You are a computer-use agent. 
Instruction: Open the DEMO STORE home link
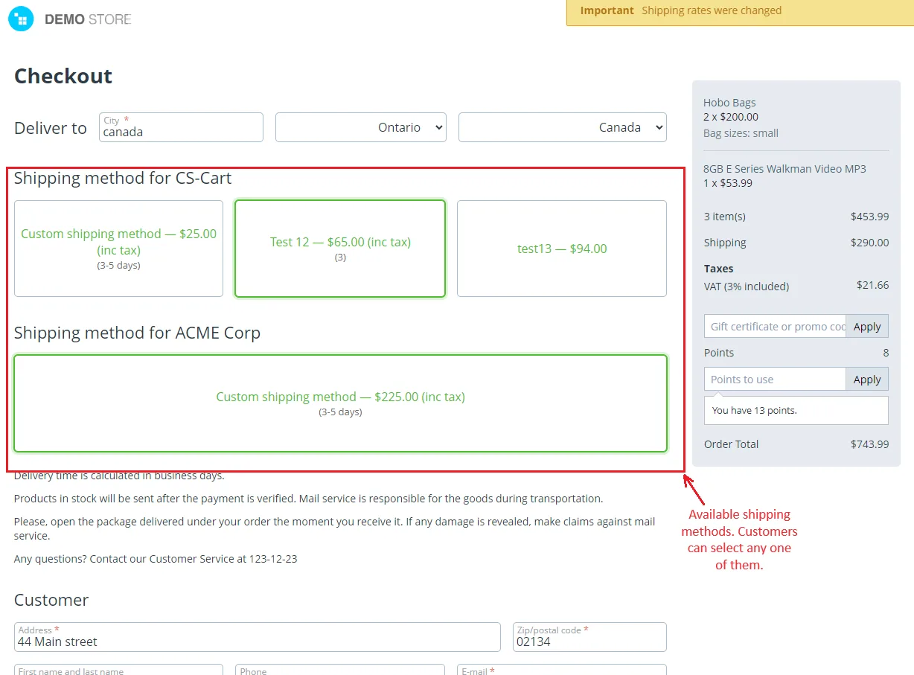click(x=88, y=19)
